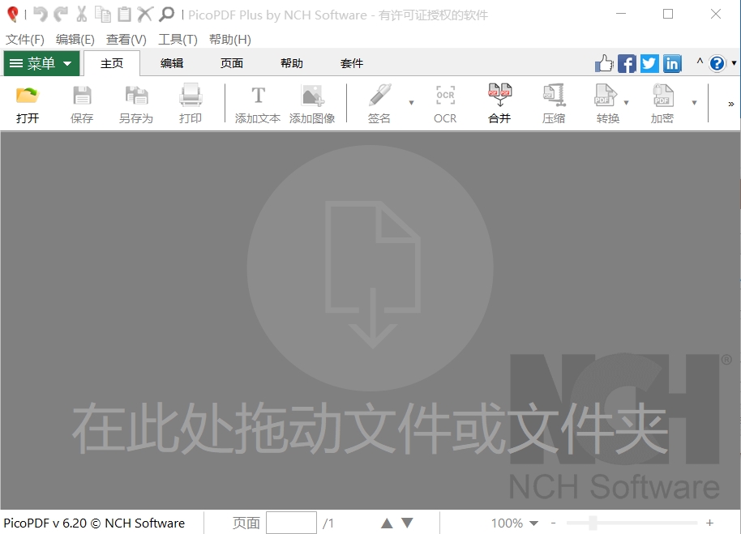This screenshot has width=741, height=534.
Task: Open the Facebook share icon
Action: pyautogui.click(x=627, y=64)
